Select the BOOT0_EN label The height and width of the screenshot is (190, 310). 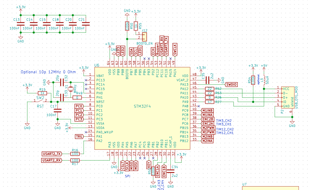point(144,43)
